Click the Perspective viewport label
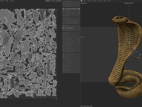Image resolution: width=142 pixels, height=107 pixels. coord(83,3)
